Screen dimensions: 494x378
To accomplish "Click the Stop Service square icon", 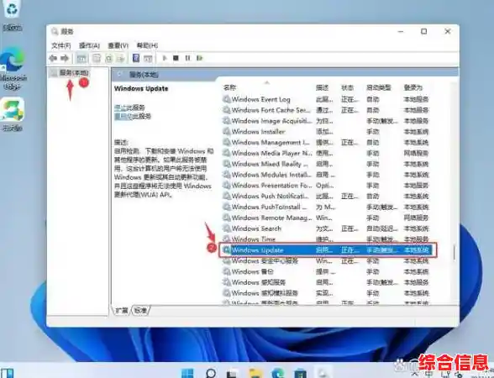I will tap(176, 58).
